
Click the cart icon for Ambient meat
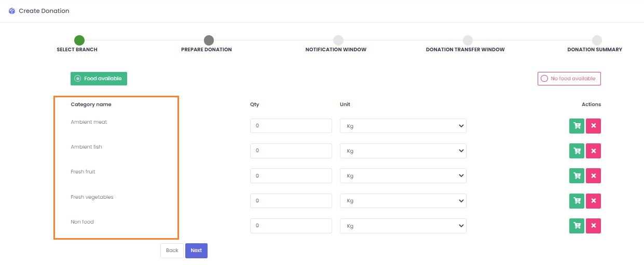pyautogui.click(x=577, y=126)
